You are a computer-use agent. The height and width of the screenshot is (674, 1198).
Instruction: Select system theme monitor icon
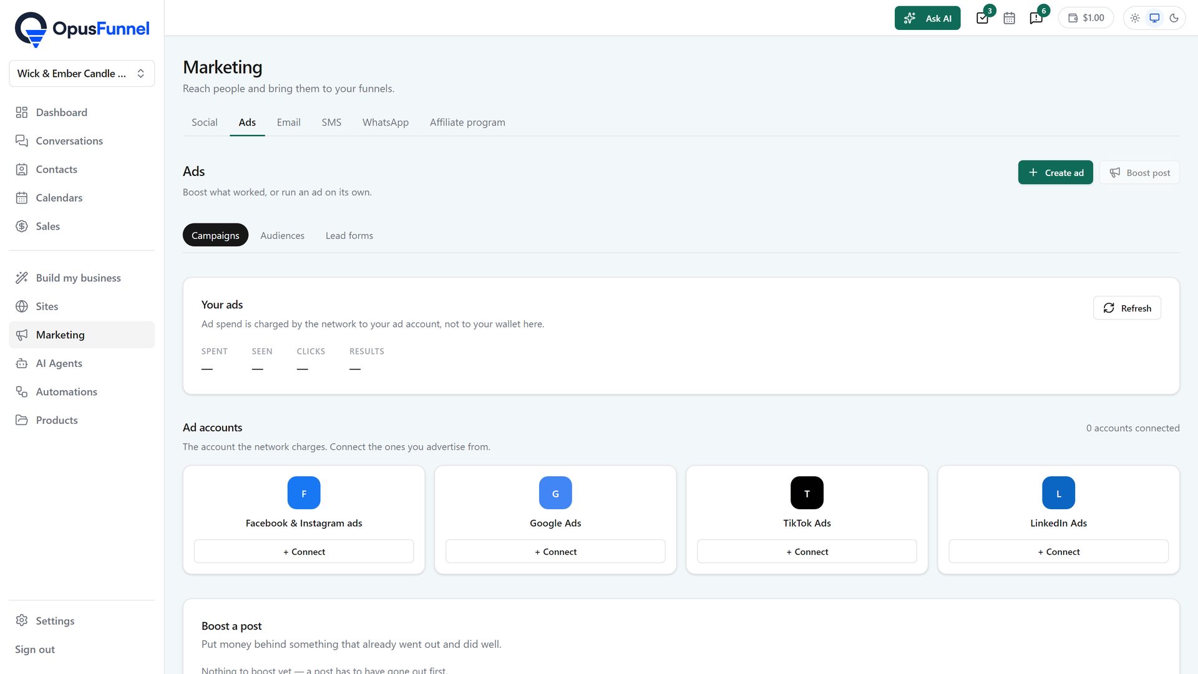coord(1154,18)
